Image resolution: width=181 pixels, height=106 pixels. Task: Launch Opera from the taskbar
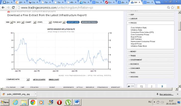59,102
